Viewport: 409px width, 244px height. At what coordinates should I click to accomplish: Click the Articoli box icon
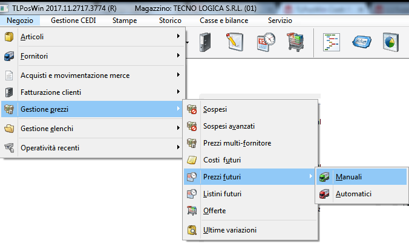click(9, 37)
